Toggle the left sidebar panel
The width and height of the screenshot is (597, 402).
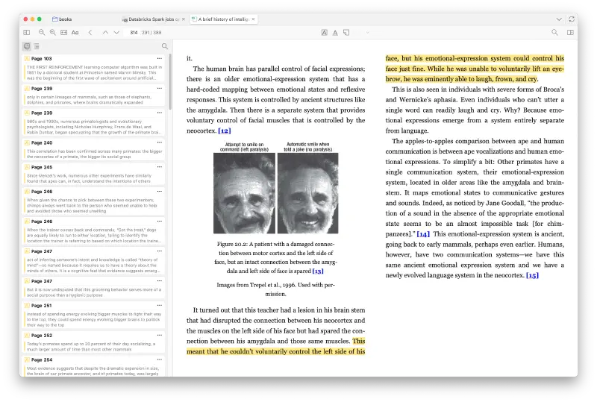pyautogui.click(x=27, y=33)
